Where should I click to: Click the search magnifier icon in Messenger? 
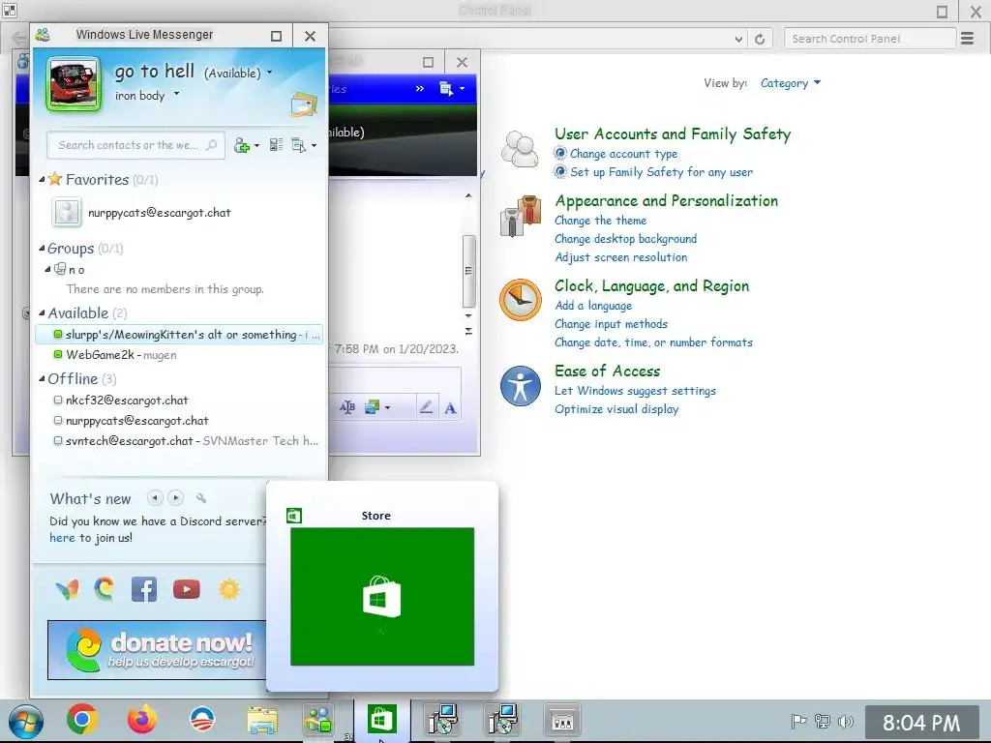click(x=212, y=145)
